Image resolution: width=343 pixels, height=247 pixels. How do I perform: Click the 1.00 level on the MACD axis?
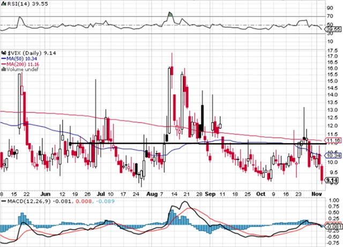click(332, 200)
